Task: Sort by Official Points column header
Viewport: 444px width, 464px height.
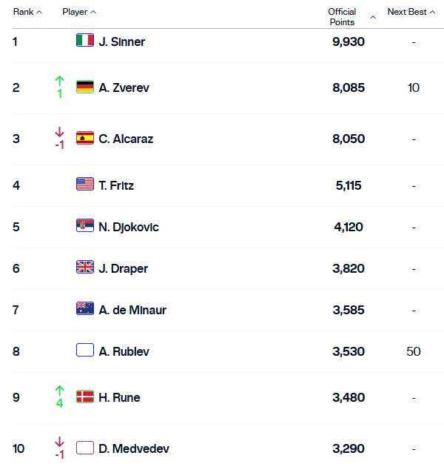Action: [x=343, y=16]
